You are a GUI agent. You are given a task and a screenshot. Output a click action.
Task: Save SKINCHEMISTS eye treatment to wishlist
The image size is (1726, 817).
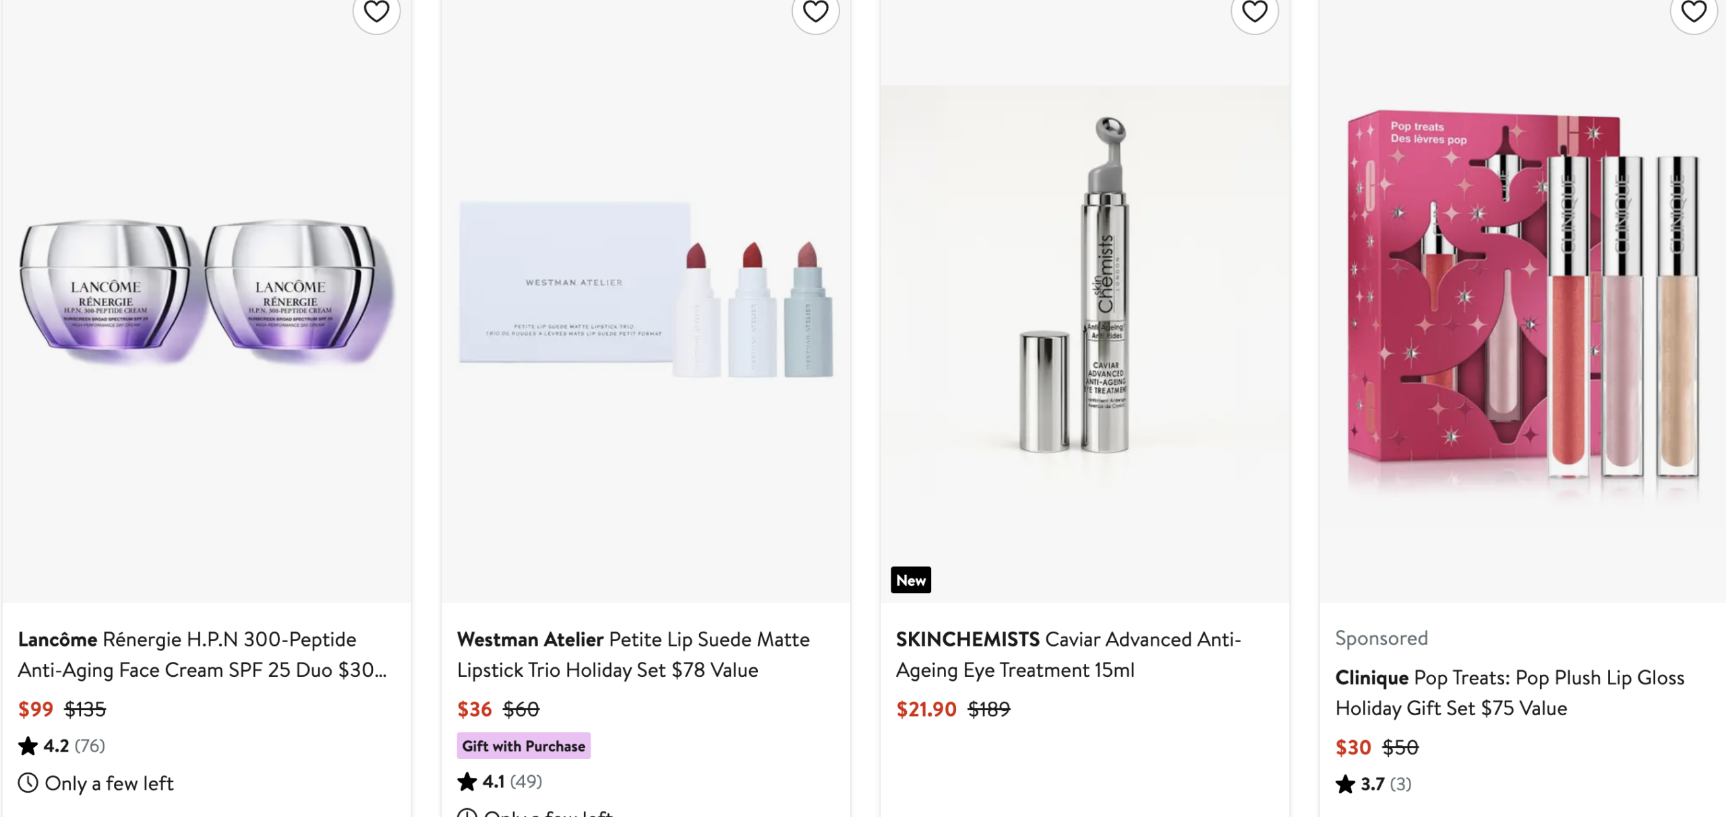[x=1254, y=11]
